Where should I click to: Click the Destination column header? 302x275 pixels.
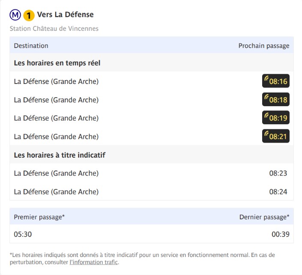click(x=31, y=46)
